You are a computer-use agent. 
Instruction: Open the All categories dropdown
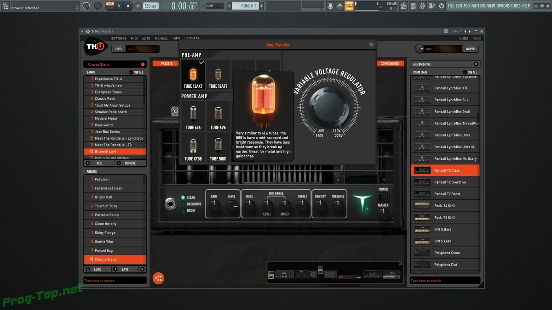(x=445, y=64)
